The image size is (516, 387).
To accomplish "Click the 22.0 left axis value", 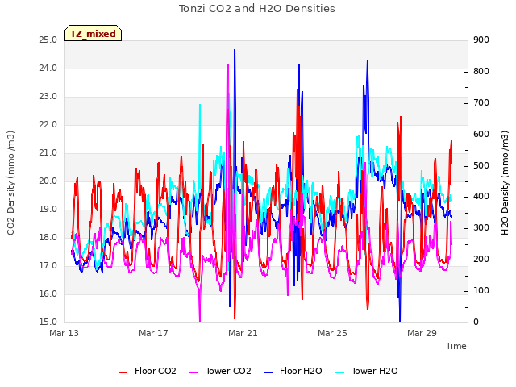I will 48,125.
